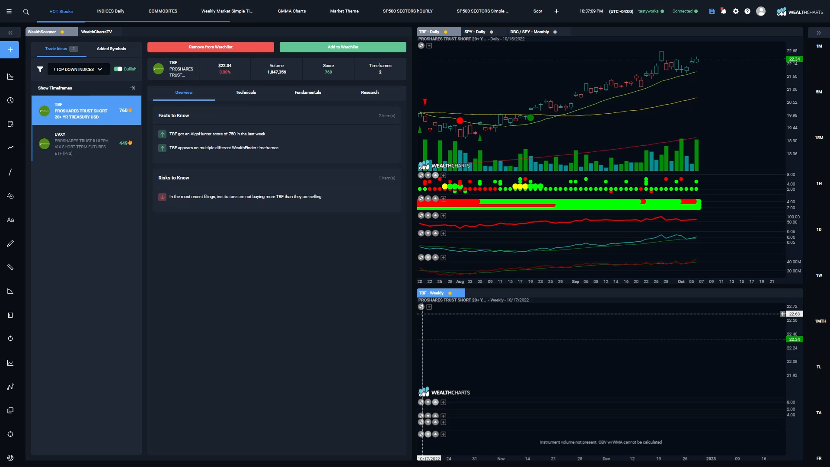Toggle third indicator pane visibility on TBF Daily
Viewport: 830px width, 467px height.
(x=421, y=215)
